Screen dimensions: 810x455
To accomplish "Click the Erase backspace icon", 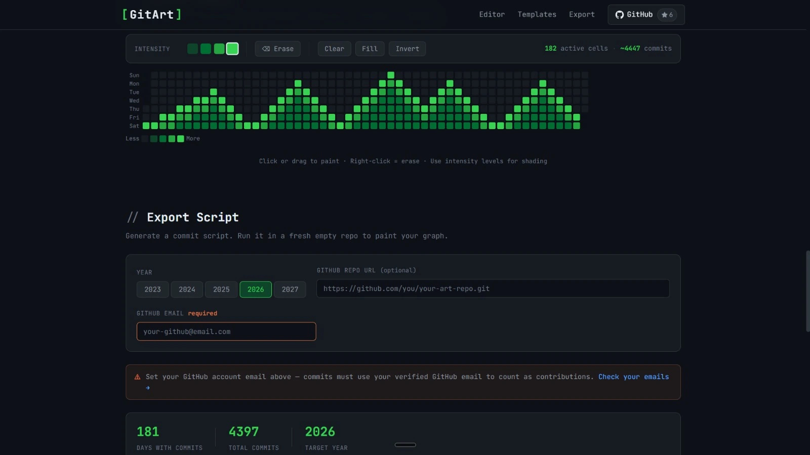I will click(266, 49).
